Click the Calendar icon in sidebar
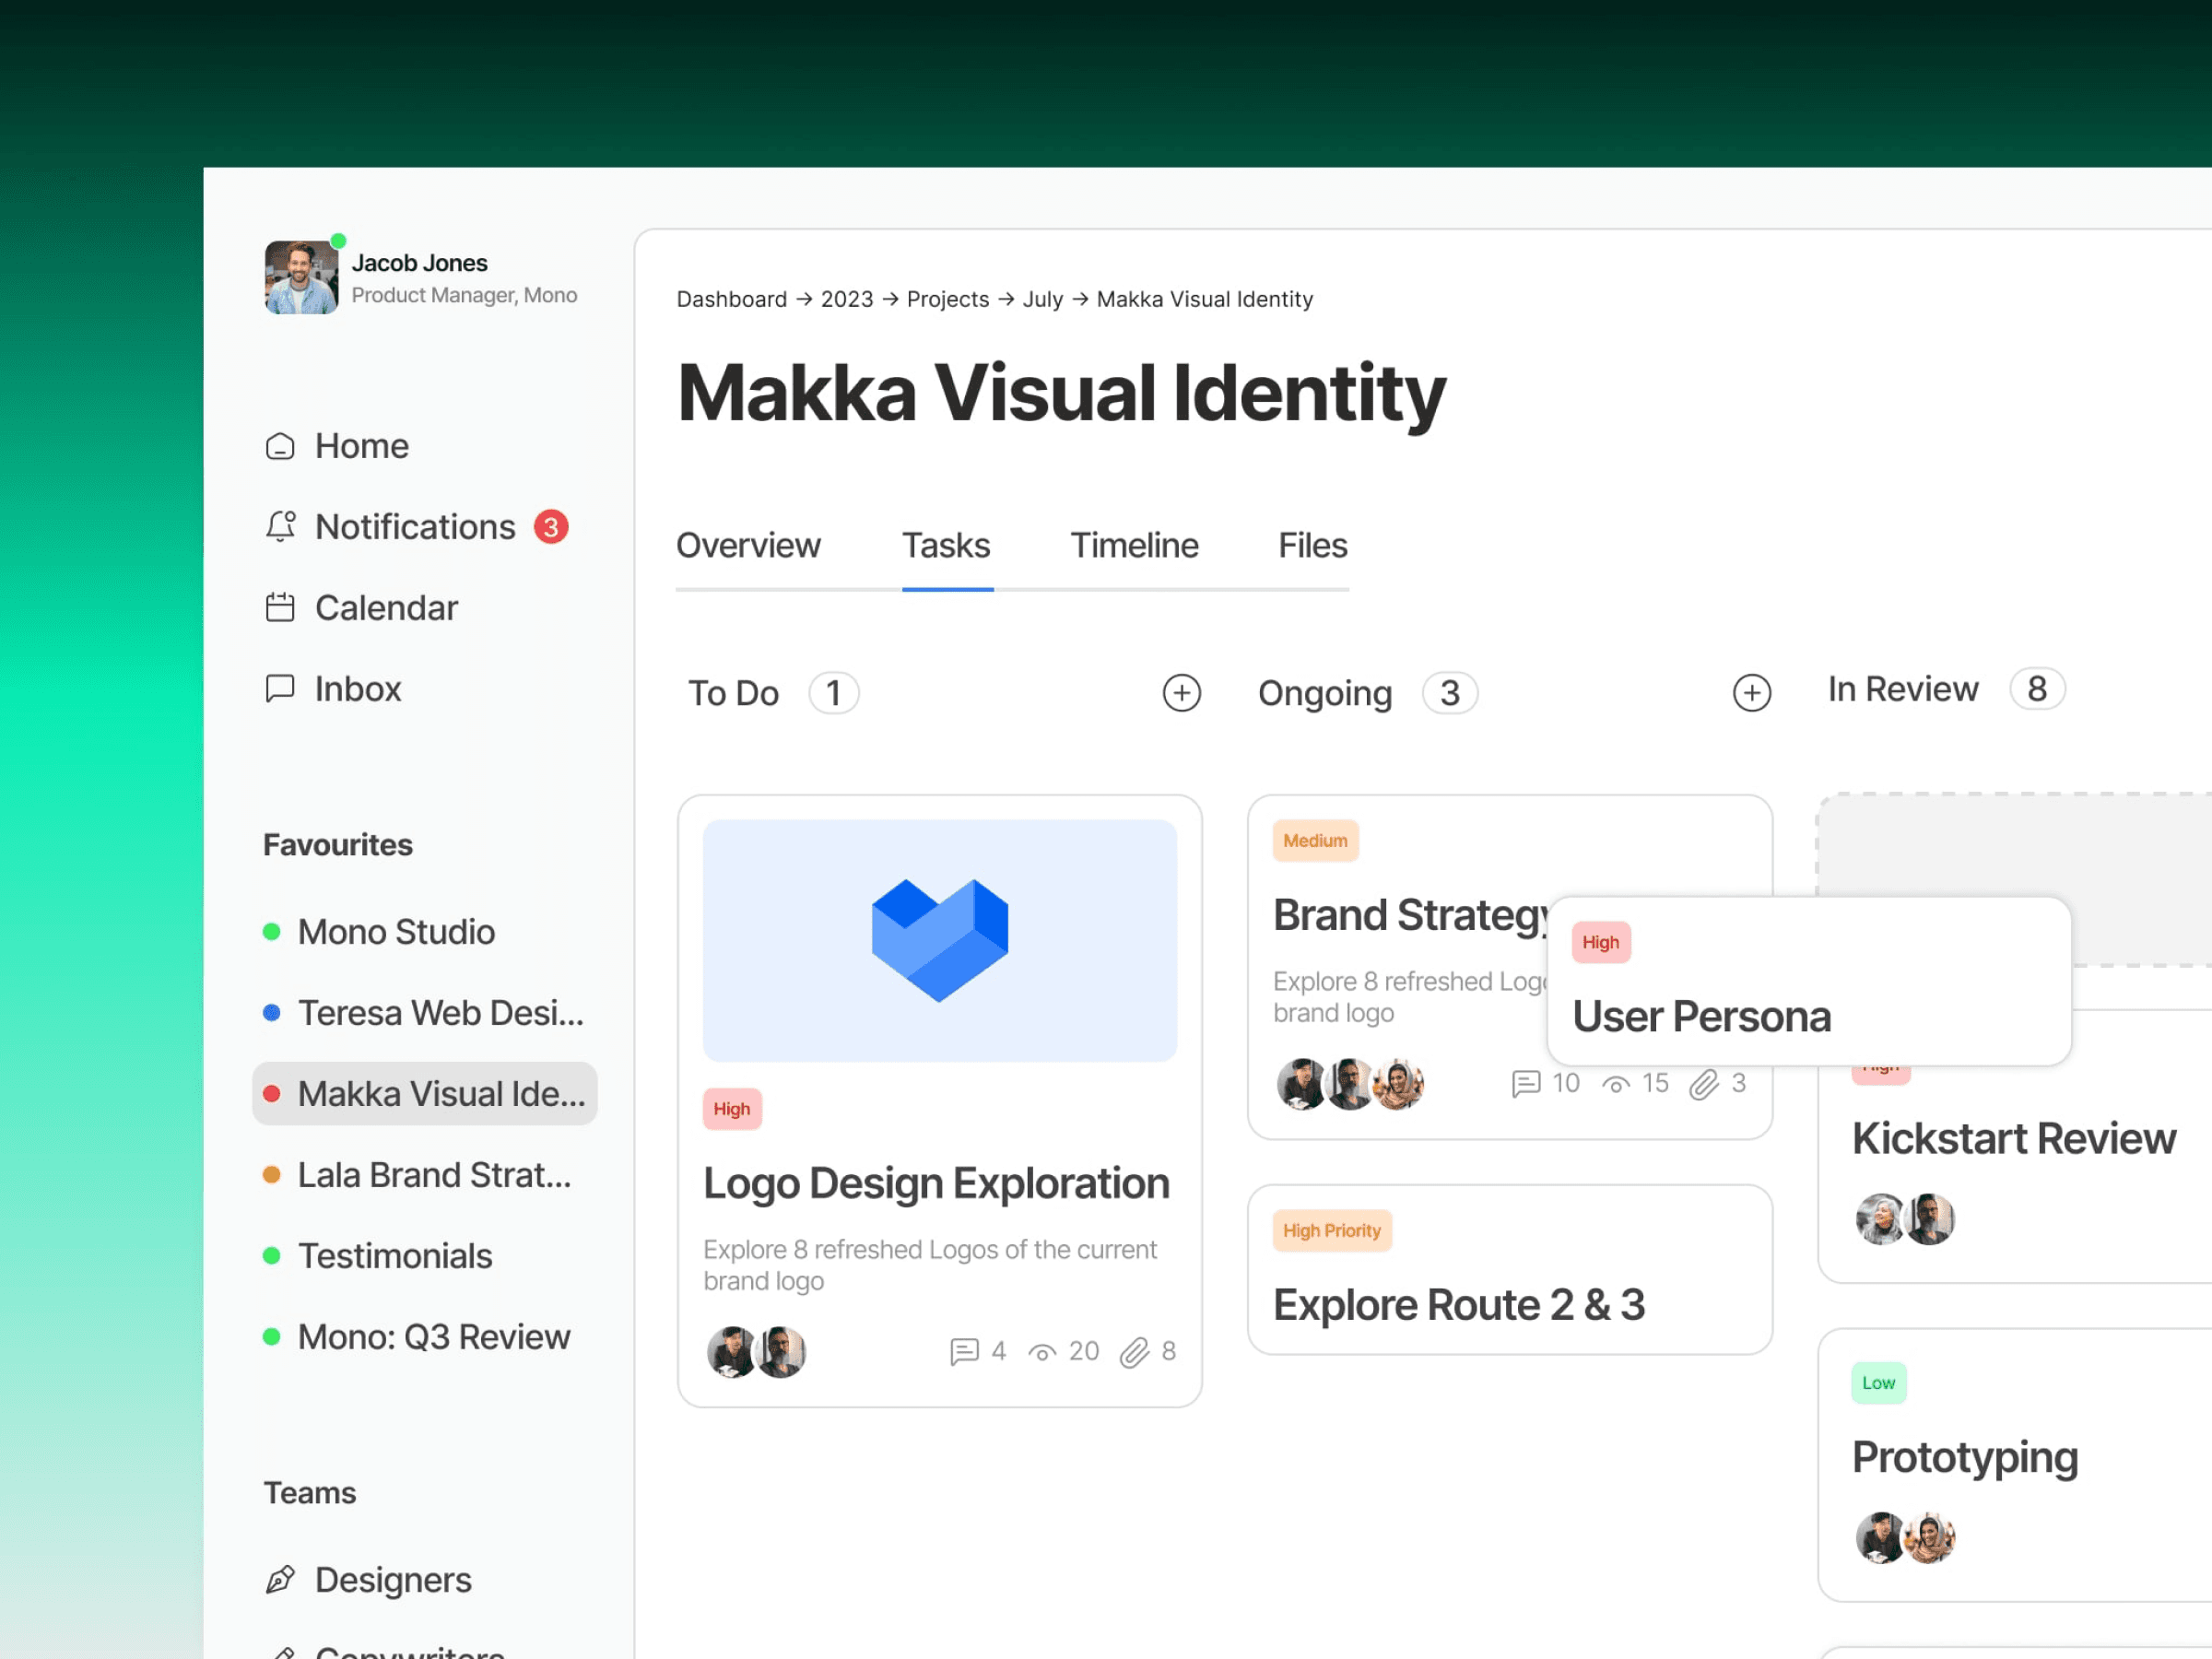Screen dimensions: 2212x1659 (x=280, y=607)
